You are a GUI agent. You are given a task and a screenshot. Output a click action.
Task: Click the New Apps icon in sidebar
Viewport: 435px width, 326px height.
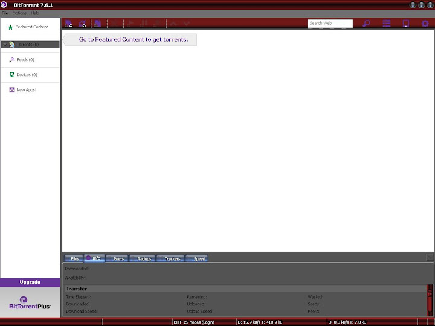click(12, 90)
